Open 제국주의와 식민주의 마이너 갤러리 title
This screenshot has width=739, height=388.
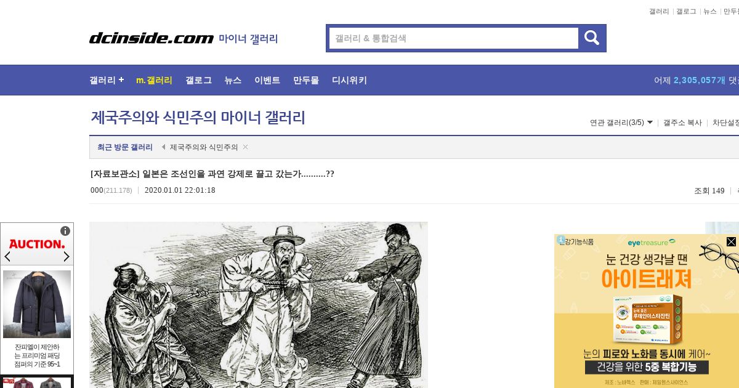198,118
